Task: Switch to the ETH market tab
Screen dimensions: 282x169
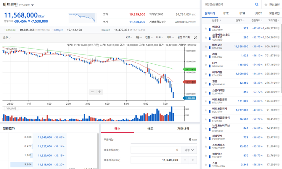Action: pyautogui.click(x=242, y=13)
